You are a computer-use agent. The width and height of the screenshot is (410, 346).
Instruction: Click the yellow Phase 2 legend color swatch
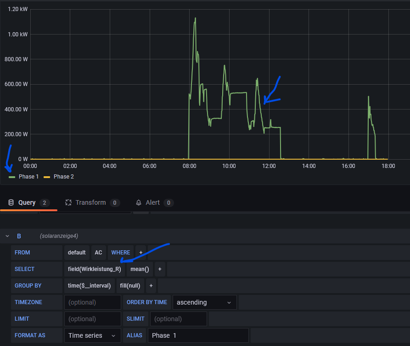point(47,177)
